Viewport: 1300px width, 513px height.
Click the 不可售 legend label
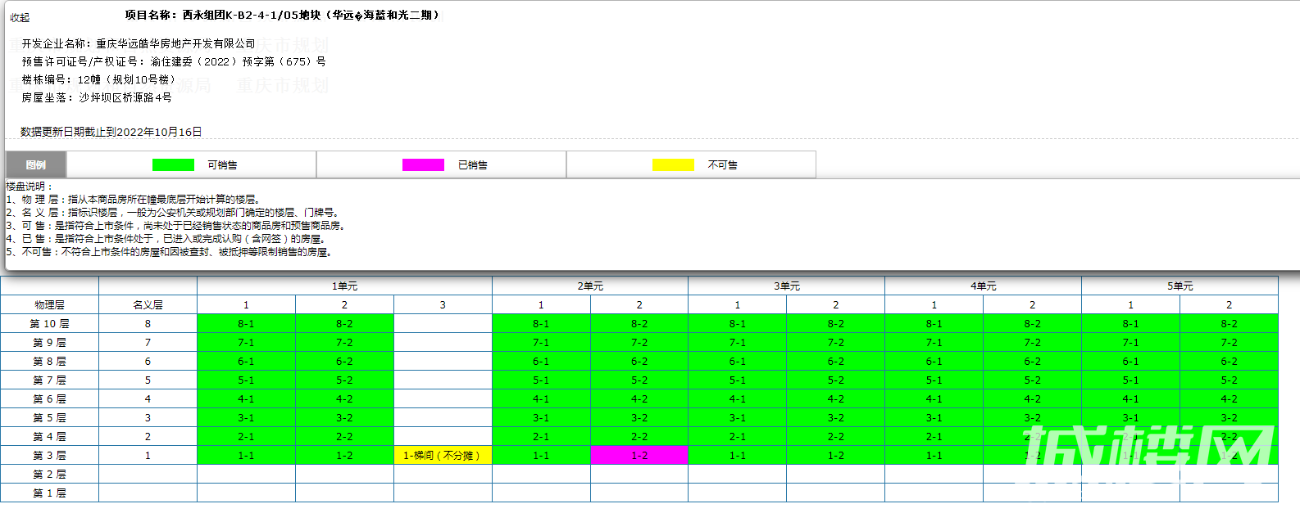click(722, 165)
